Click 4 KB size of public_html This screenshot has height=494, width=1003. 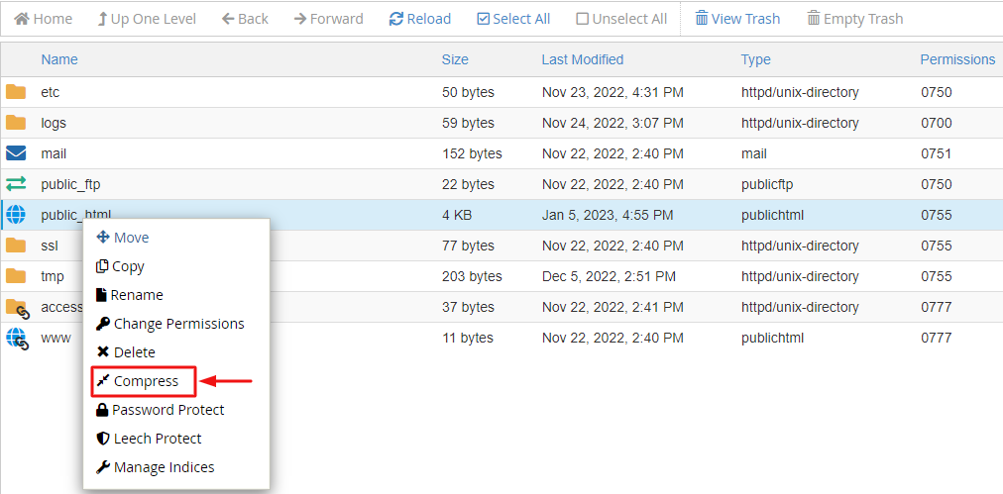[457, 215]
